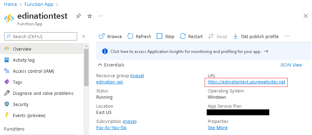Open the Overview menu item
This screenshot has height=135, width=312.
pyautogui.click(x=42, y=49)
